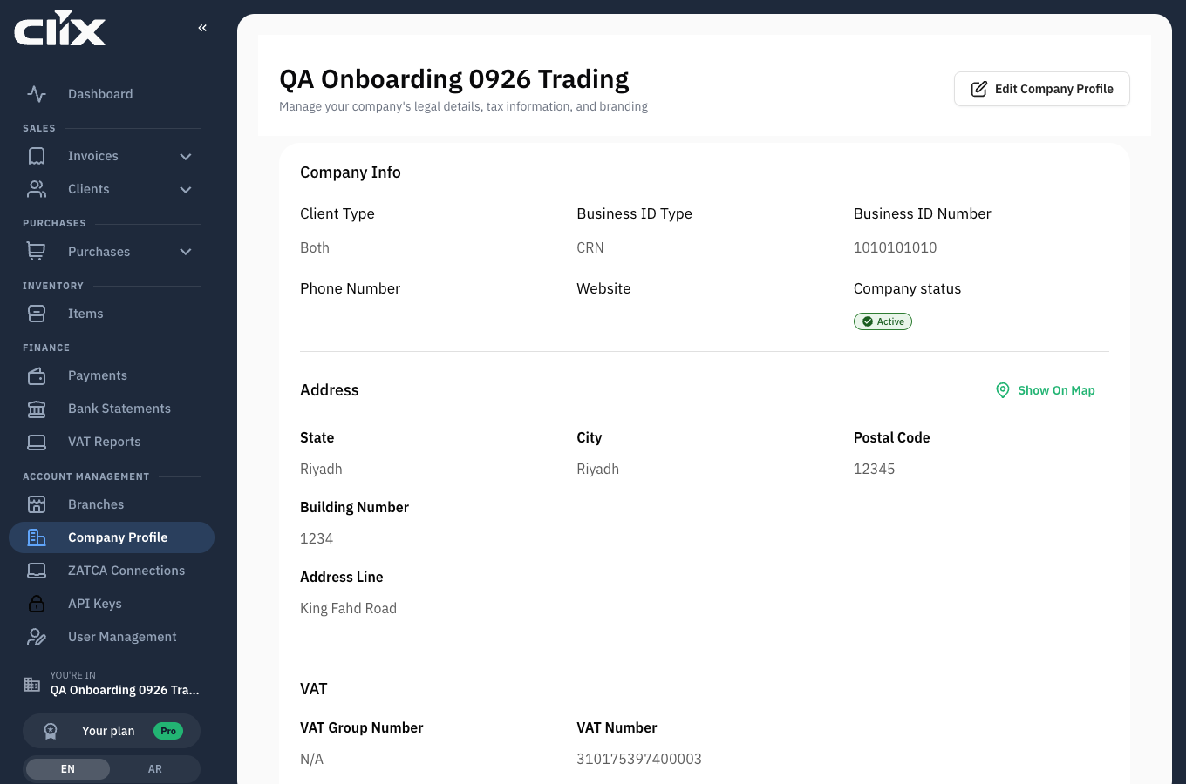Open ZATCA Connections
This screenshot has height=784, width=1186.
point(112,571)
